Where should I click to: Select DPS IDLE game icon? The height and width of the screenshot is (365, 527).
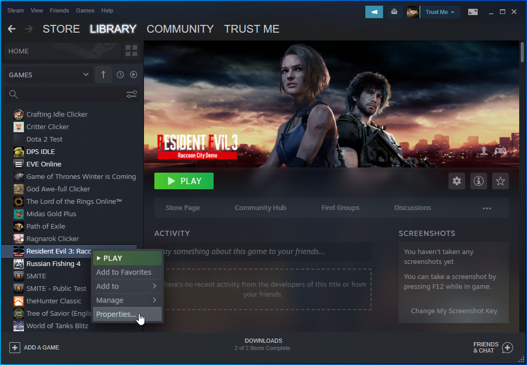coord(19,151)
